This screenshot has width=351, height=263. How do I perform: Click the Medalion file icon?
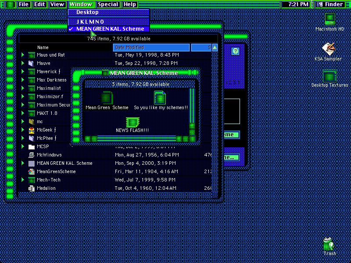pyautogui.click(x=31, y=188)
